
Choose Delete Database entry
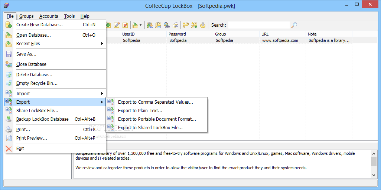pos(55,75)
